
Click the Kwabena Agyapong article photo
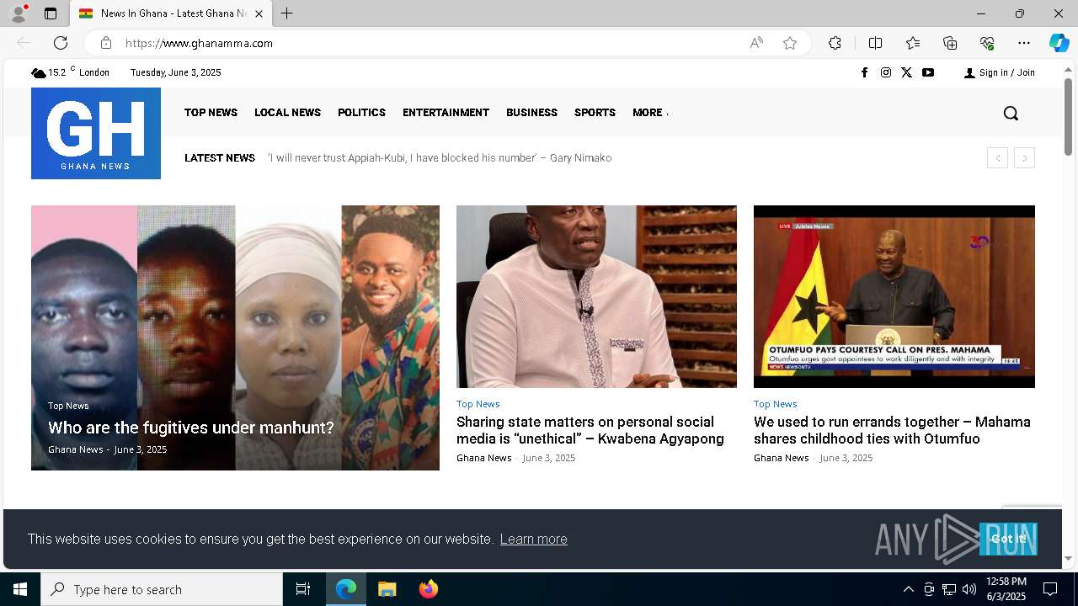[596, 296]
